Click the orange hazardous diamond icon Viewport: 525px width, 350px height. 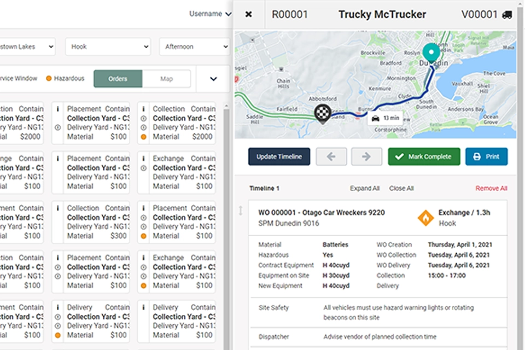point(425,218)
